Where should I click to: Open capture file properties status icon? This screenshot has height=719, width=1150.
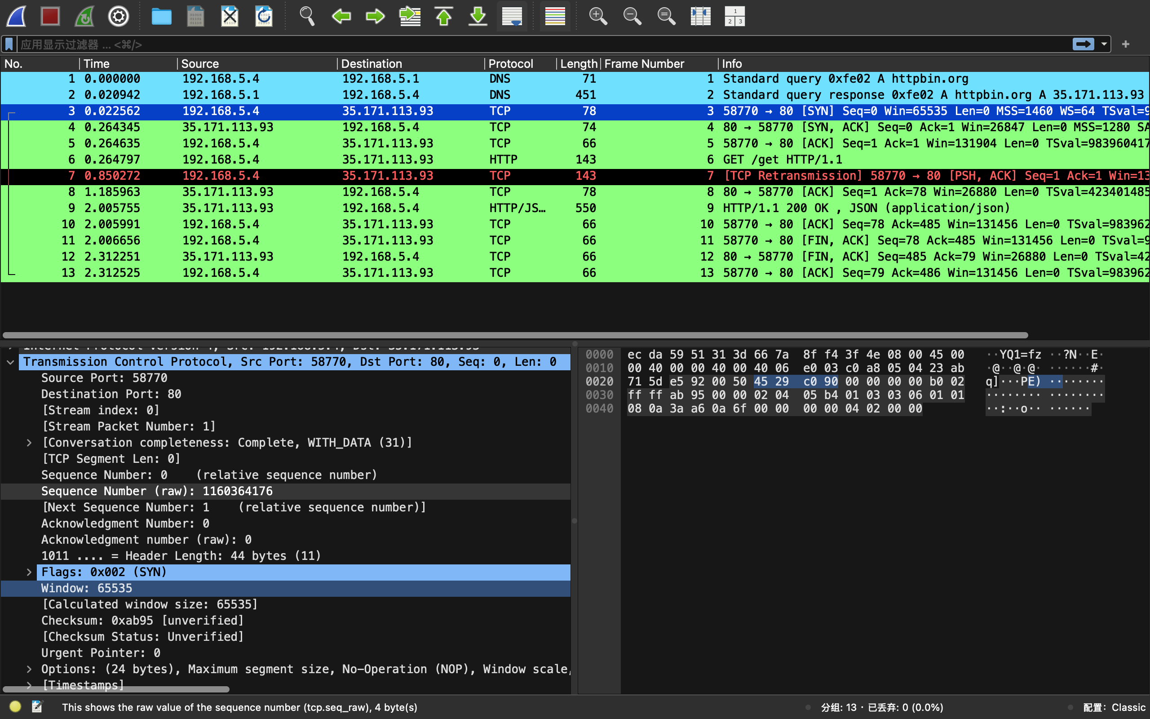37,706
